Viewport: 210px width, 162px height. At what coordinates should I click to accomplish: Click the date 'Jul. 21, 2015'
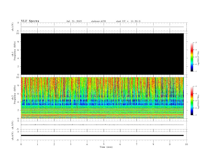(x=74, y=21)
